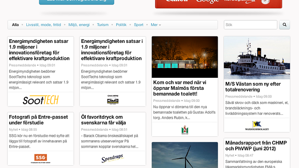
Task: Click the Barack Obama önskesällskapet summary text
Action: click(x=110, y=141)
